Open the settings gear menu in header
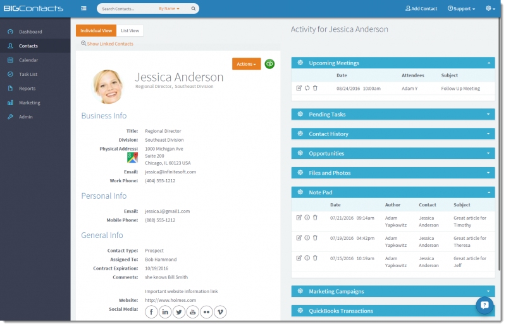Image resolution: width=506 pixels, height=326 pixels. click(x=490, y=8)
